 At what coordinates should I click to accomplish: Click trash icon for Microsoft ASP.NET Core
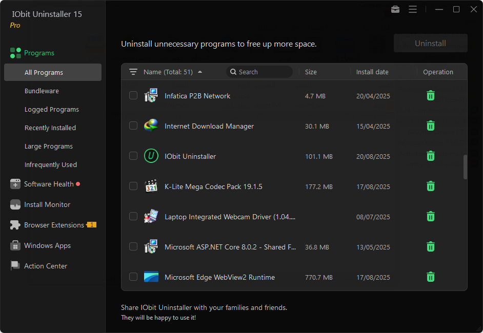431,246
